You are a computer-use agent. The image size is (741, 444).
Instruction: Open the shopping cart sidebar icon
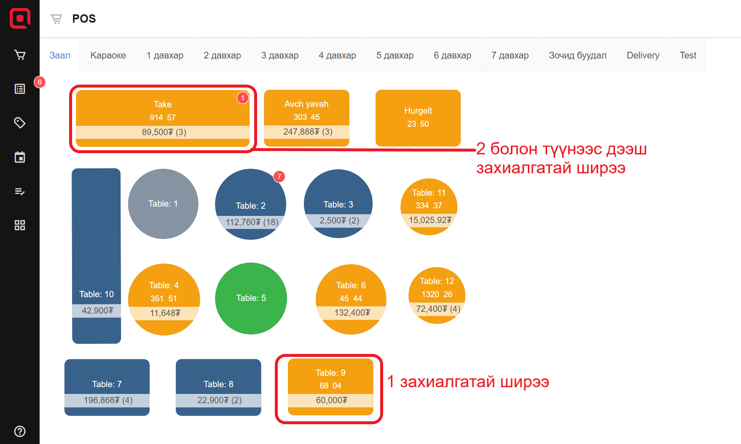pos(20,55)
